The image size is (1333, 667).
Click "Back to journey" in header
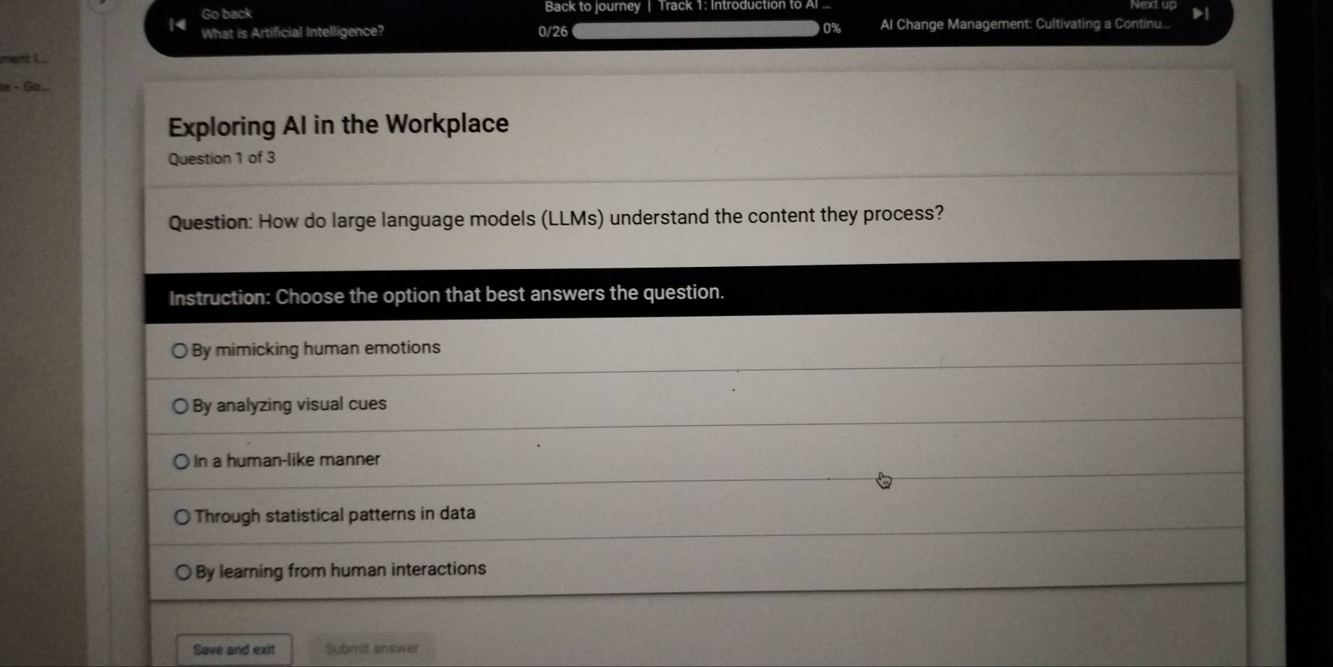(x=592, y=7)
